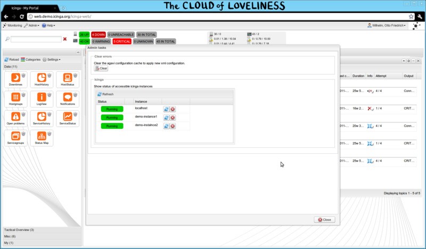Collapse the left cronk sidebar
Viewport: 426px width, 249px height.
78,52
